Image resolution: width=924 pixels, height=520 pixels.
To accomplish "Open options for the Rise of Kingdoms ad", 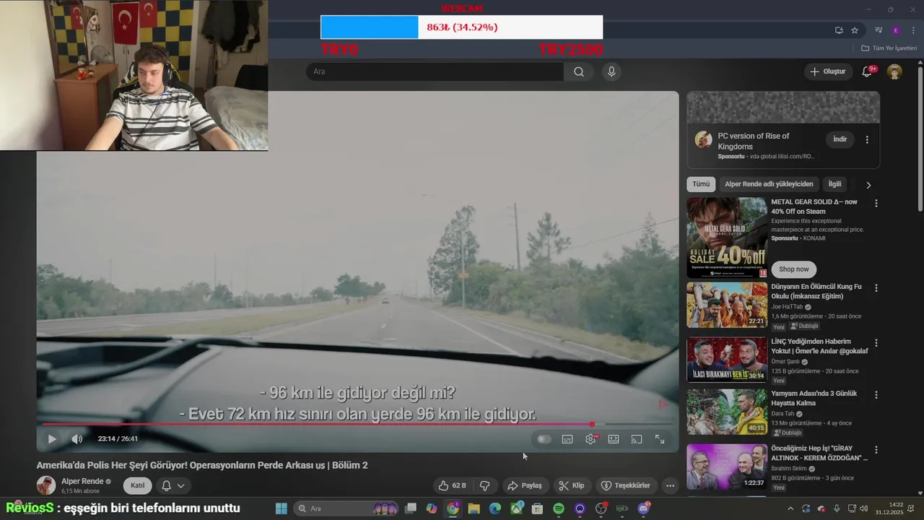I will [867, 139].
